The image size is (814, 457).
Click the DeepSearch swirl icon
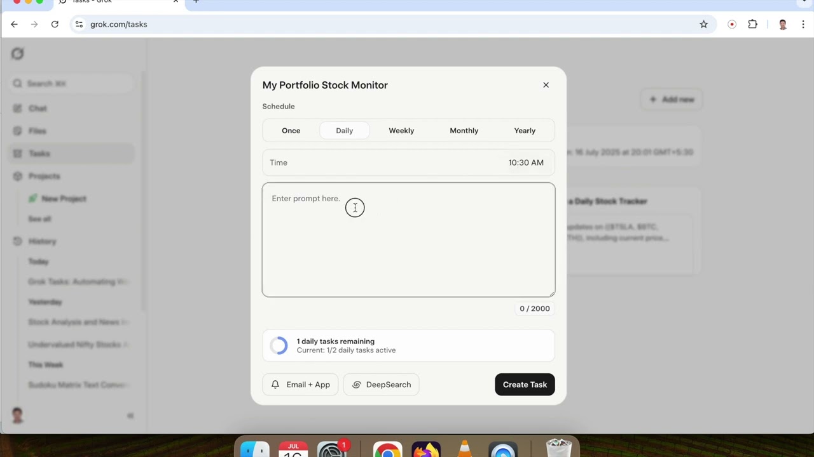(357, 385)
